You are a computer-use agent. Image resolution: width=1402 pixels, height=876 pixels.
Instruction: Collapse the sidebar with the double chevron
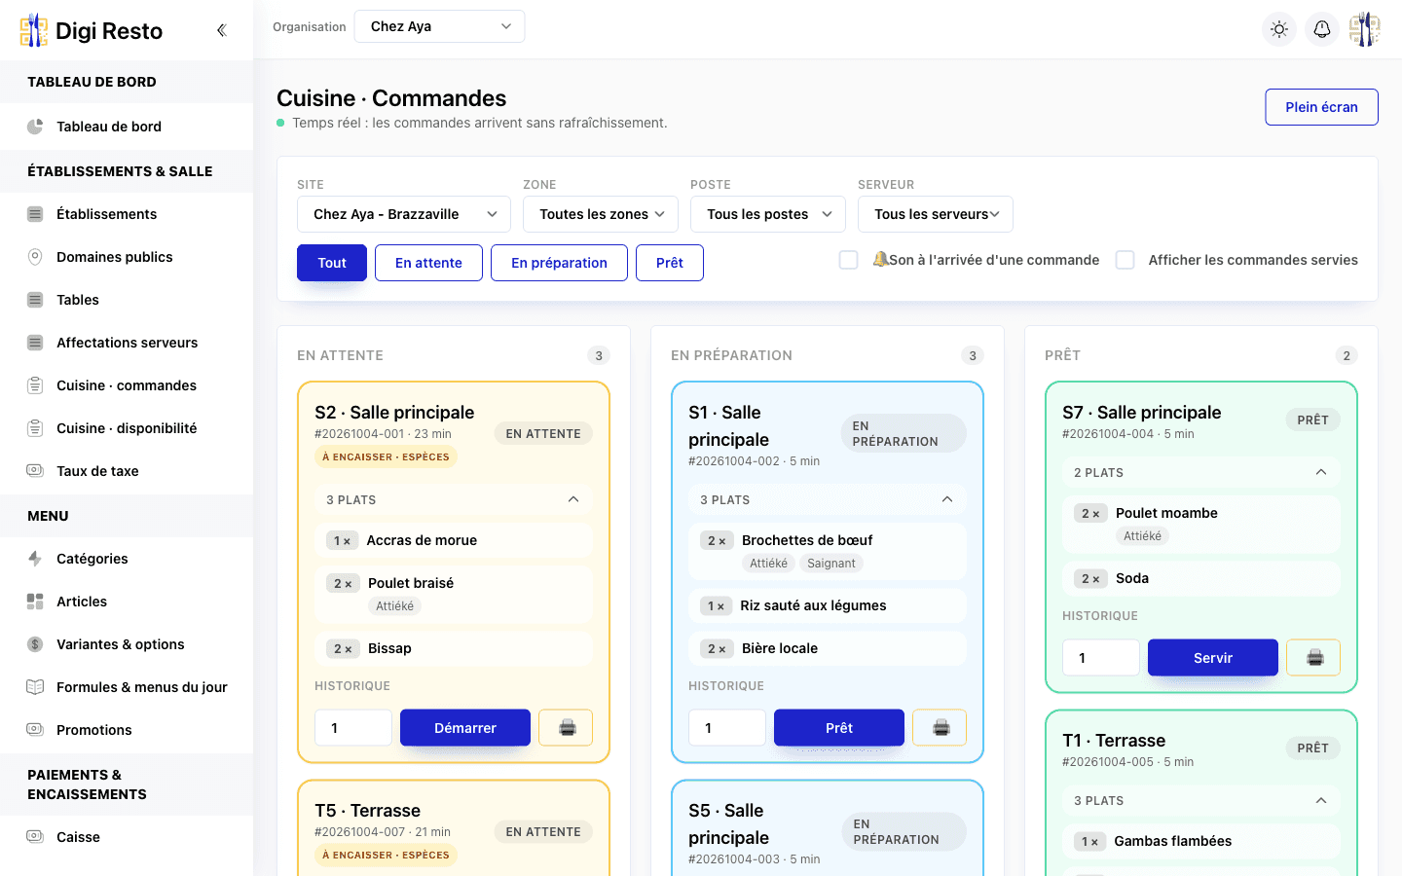[222, 30]
